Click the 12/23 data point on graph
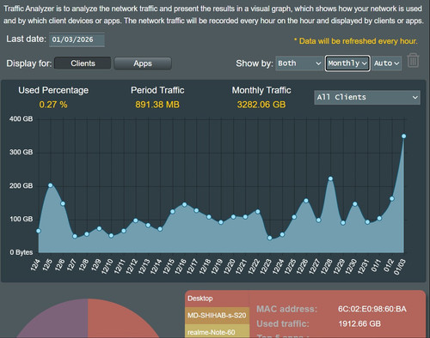 click(x=269, y=238)
